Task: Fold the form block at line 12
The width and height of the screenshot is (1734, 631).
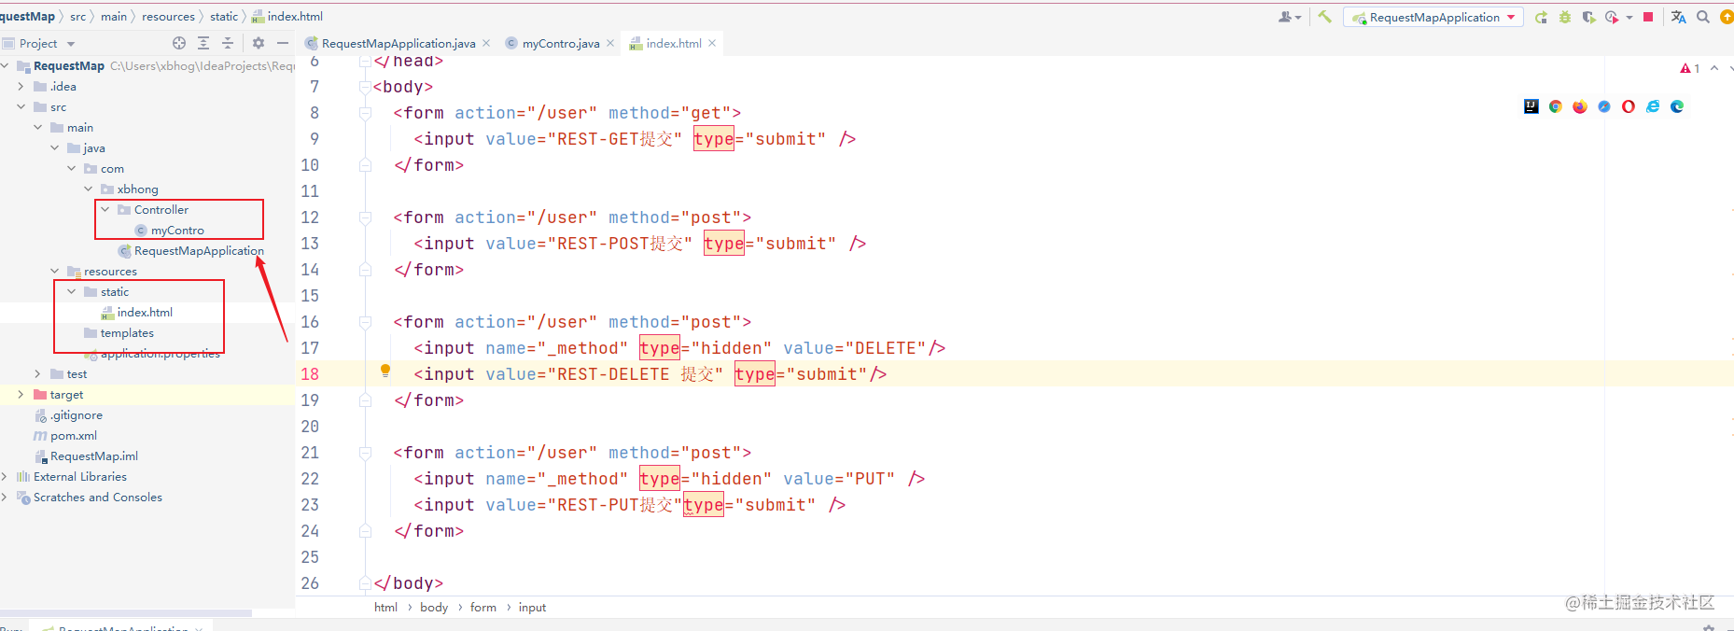Action: 366,217
